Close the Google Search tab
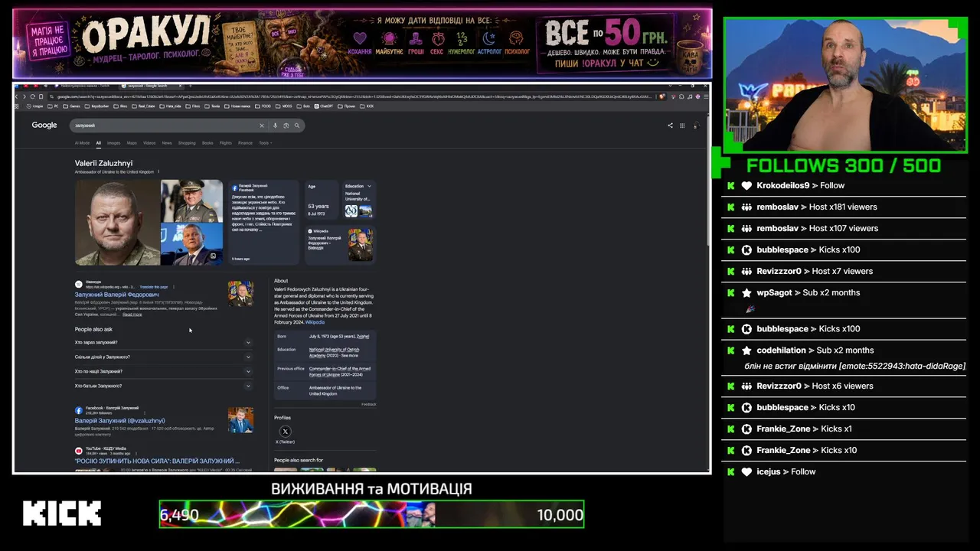This screenshot has width=980, height=551. tap(180, 86)
